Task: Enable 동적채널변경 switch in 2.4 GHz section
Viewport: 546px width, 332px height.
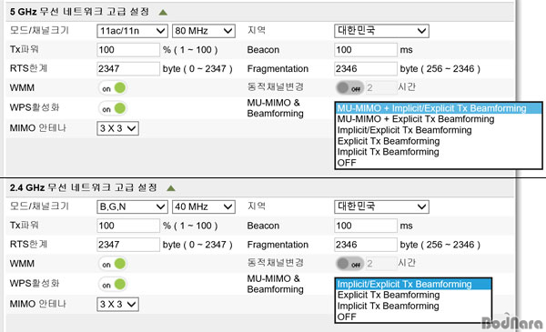Action: pyautogui.click(x=349, y=264)
